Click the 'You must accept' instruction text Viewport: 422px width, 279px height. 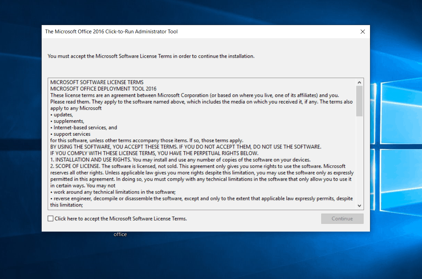pyautogui.click(x=151, y=56)
